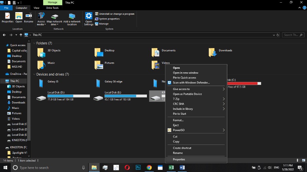Click the Manage contextual tab

(52, 2)
